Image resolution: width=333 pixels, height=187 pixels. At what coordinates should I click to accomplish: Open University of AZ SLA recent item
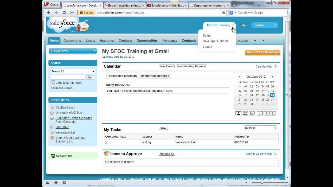pos(69,113)
